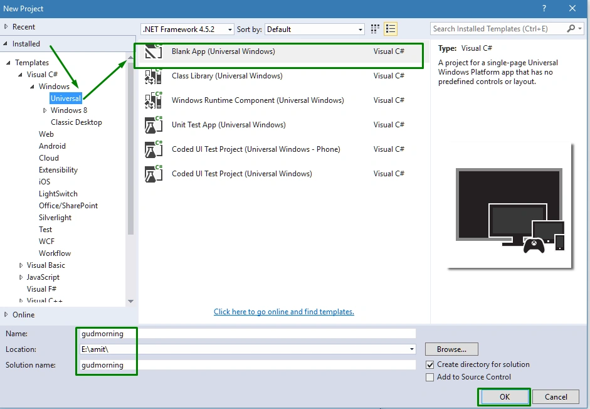The image size is (590, 409).
Task: Switch to small icons view
Action: (375, 29)
